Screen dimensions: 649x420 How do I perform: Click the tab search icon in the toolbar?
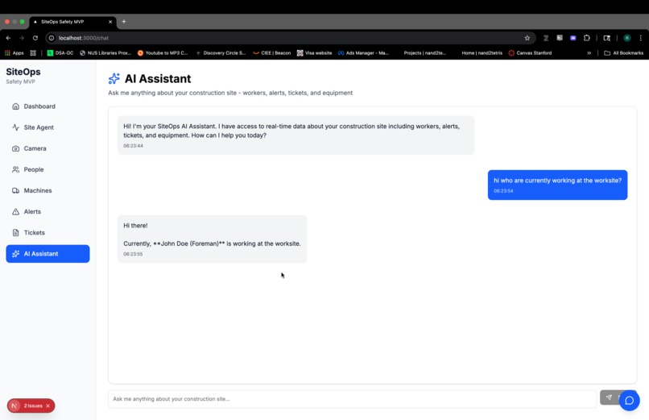pos(607,38)
